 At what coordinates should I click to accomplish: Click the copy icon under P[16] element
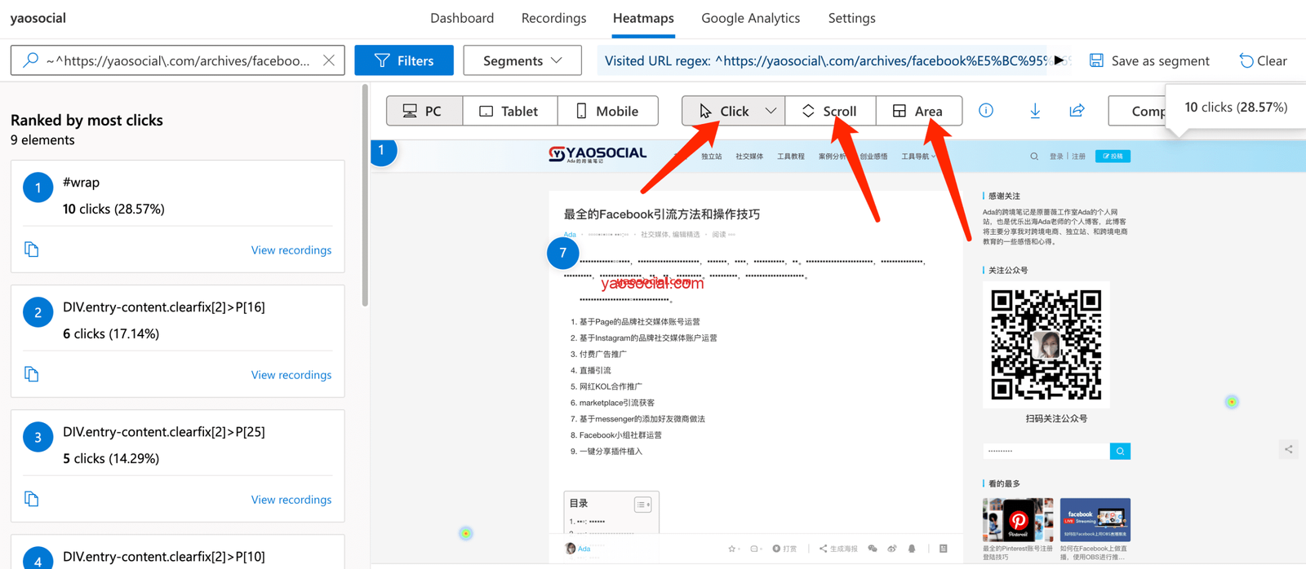tap(32, 374)
